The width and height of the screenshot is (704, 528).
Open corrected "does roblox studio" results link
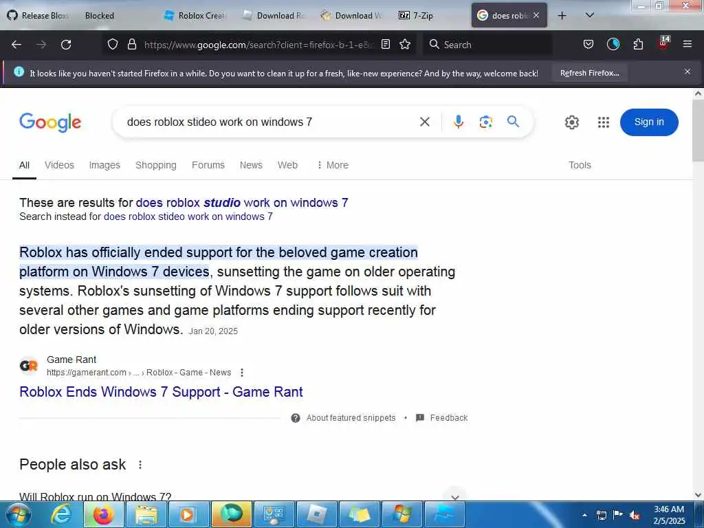point(242,203)
